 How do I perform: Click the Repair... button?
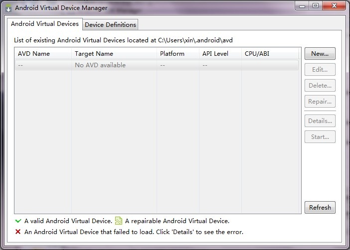click(320, 101)
